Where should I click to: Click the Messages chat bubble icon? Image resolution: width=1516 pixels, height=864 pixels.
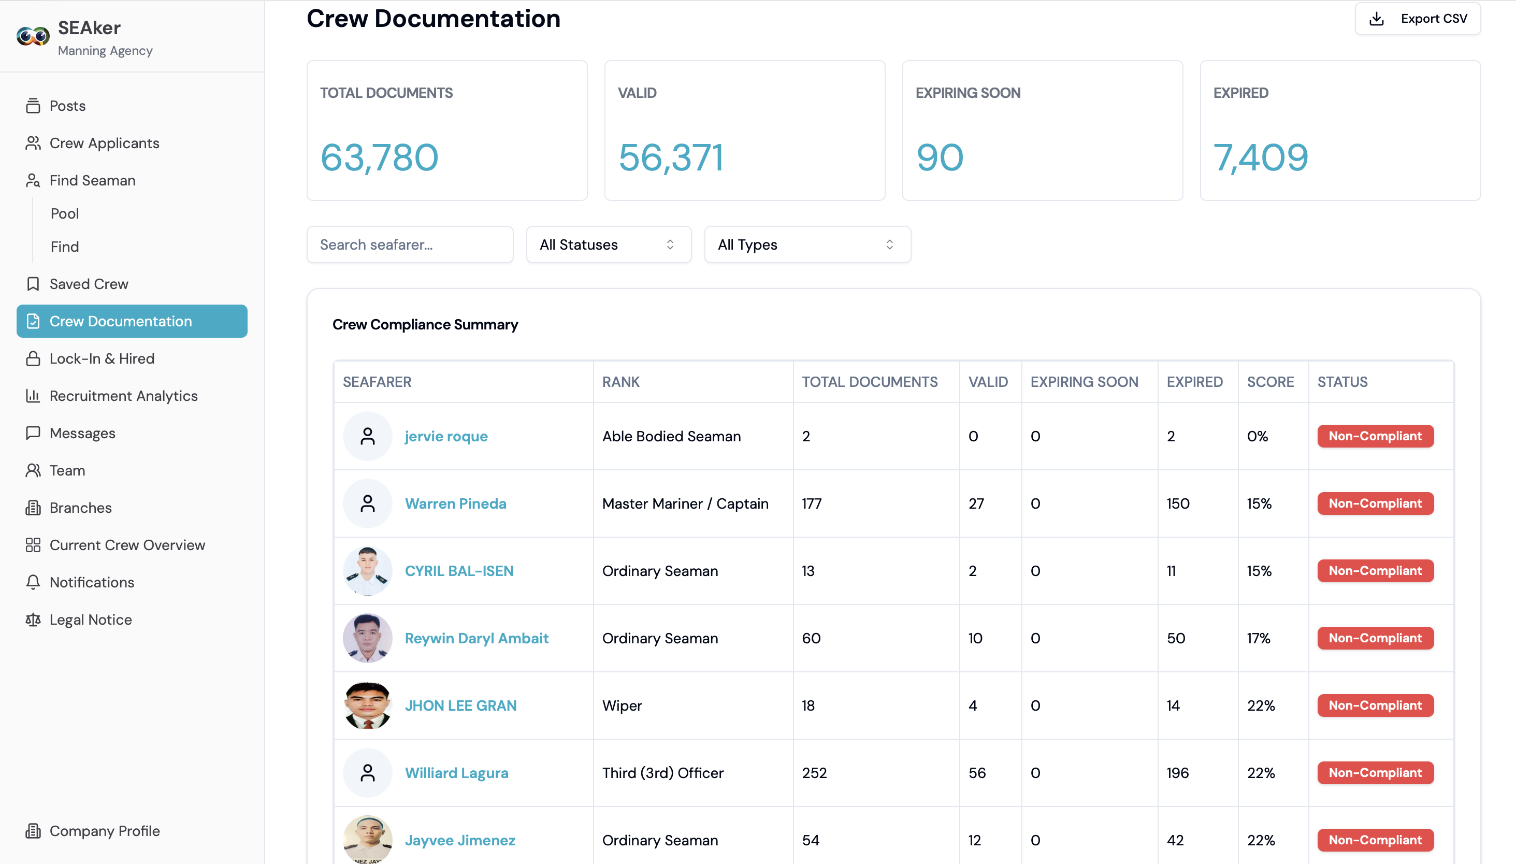pyautogui.click(x=33, y=433)
